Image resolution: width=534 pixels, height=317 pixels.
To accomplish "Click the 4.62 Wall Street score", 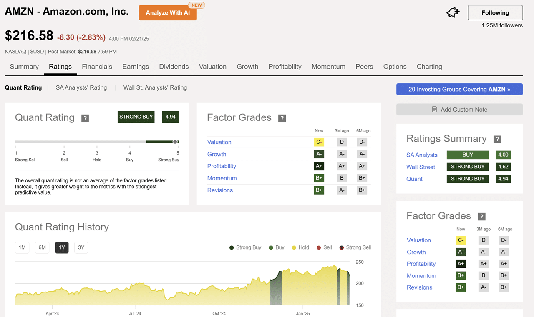I will coord(503,167).
